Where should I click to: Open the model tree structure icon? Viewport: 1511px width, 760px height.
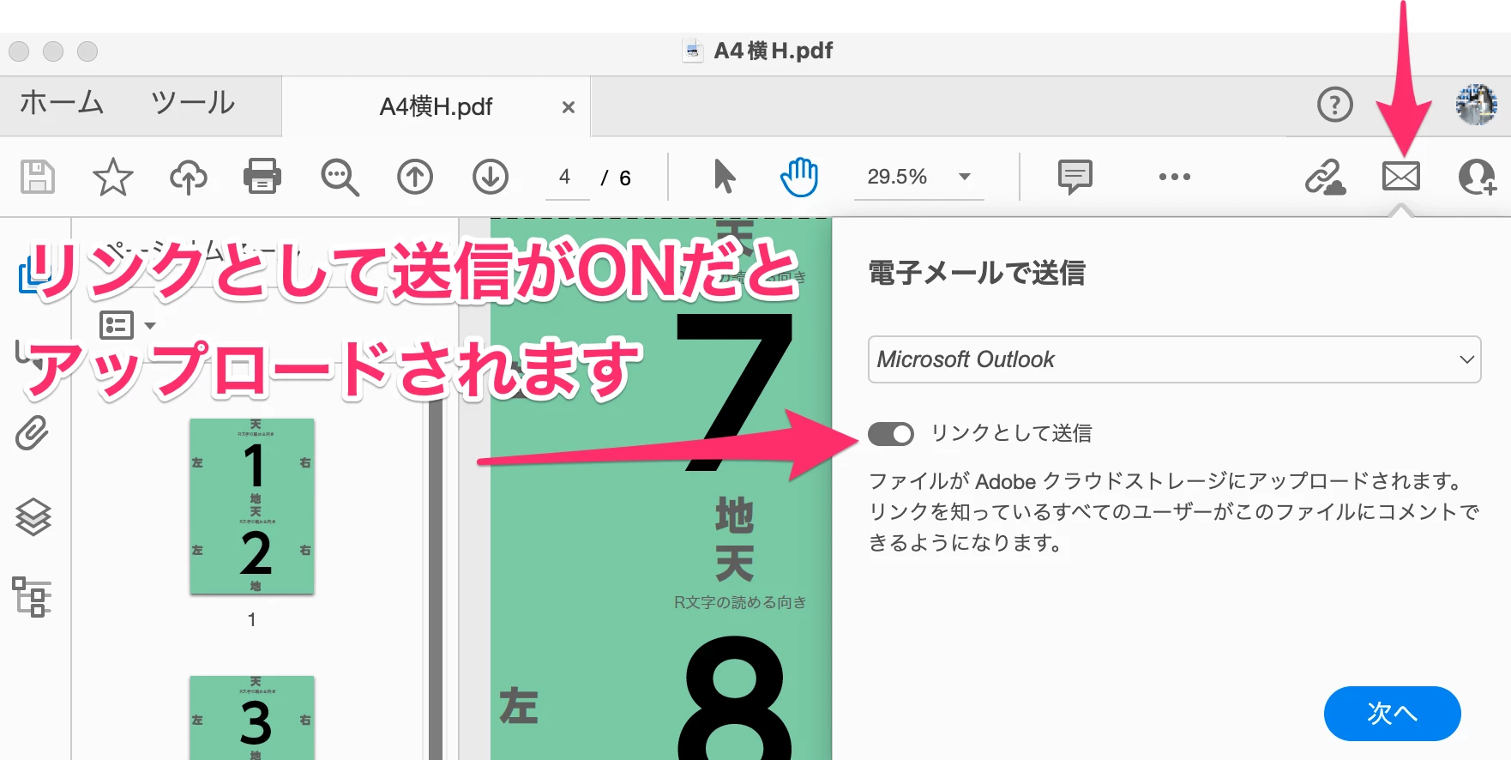click(32, 597)
